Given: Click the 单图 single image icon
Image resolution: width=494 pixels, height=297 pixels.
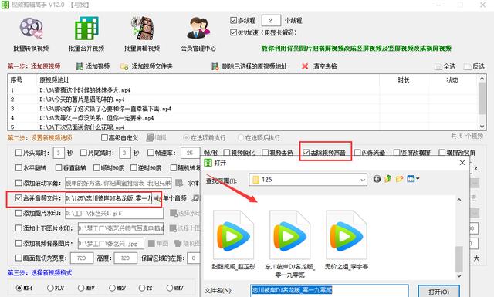Looking at the screenshot, I should click(x=151, y=243).
